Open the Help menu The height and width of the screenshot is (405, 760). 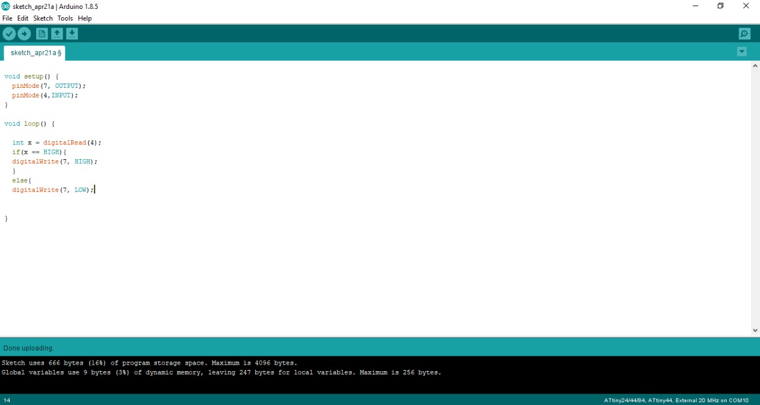pos(85,18)
